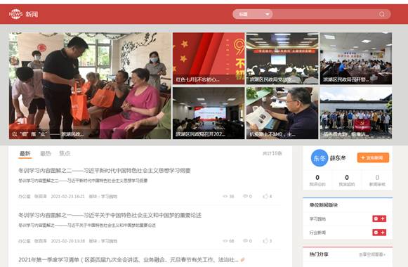Switch to the 最热 tab
408x267 pixels.
pyautogui.click(x=46, y=154)
